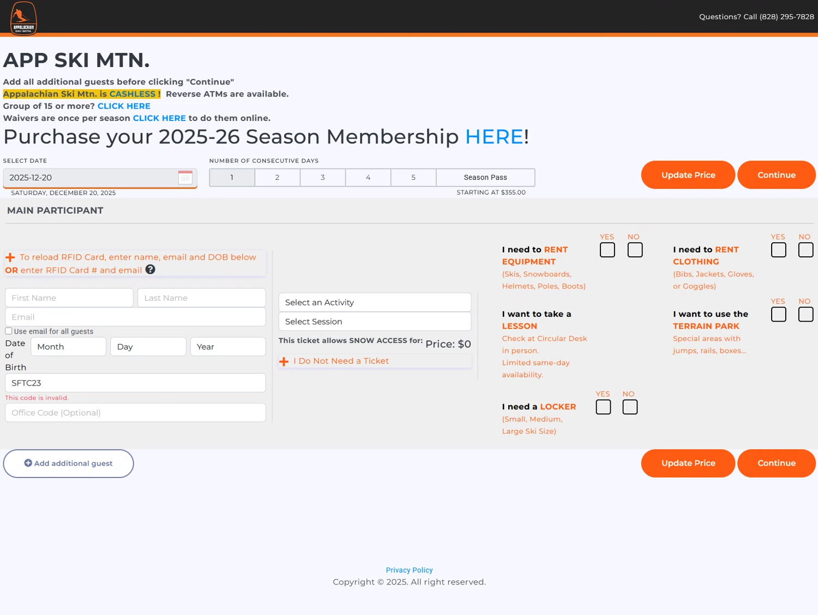The image size is (818, 615).
Task: Click the Email input field
Action: [x=135, y=317]
